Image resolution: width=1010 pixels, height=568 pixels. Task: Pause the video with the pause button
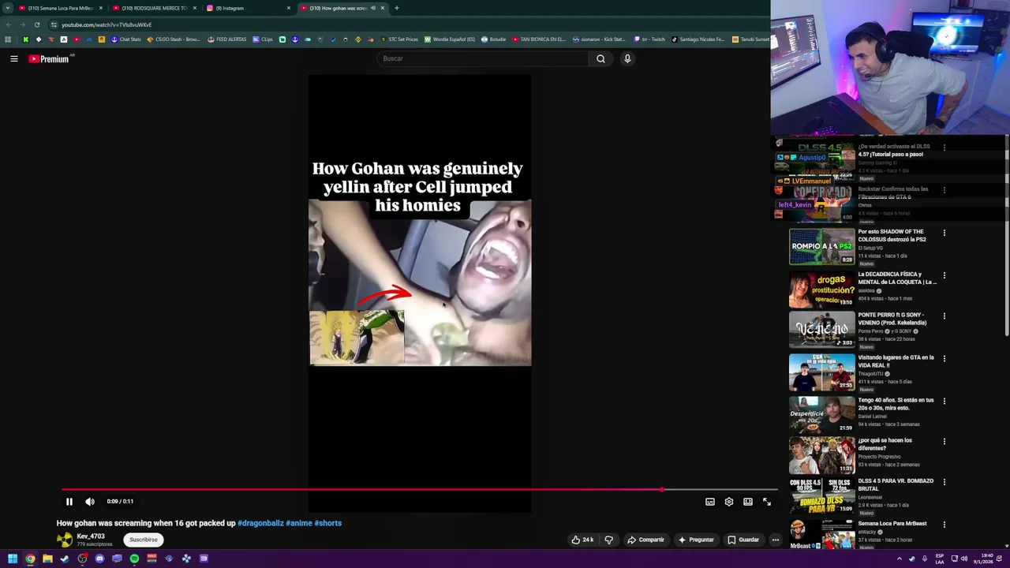69,502
